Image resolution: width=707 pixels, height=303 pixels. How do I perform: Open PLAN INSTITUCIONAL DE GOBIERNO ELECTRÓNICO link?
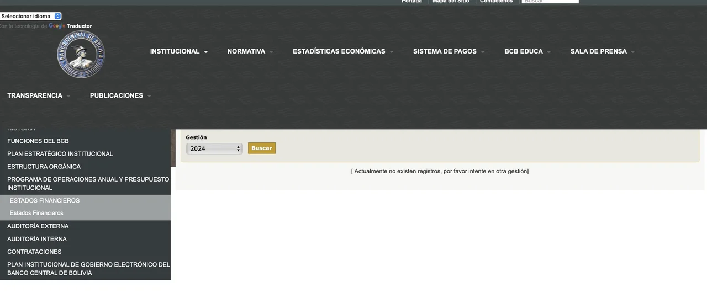tap(88, 269)
